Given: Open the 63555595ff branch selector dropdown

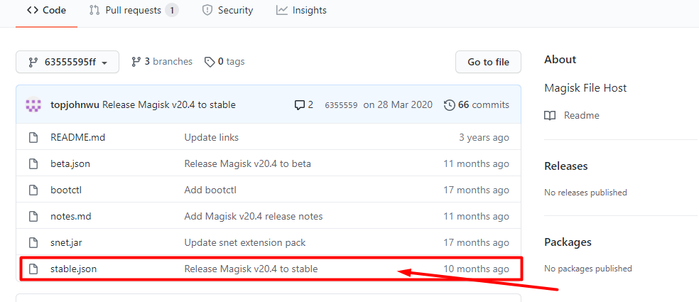Looking at the screenshot, I should point(67,63).
